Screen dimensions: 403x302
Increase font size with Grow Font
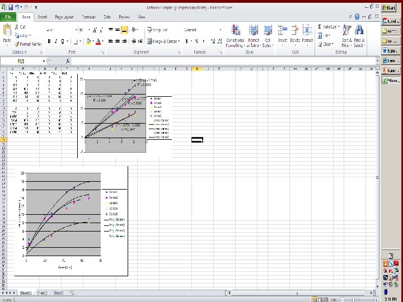[95, 30]
